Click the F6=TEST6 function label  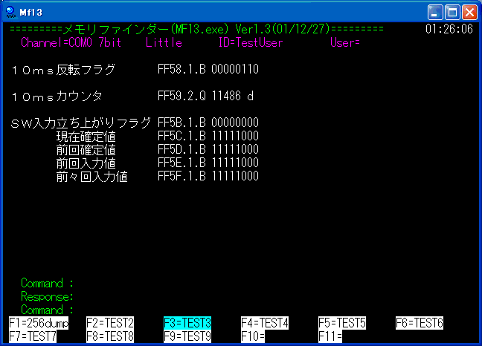420,323
